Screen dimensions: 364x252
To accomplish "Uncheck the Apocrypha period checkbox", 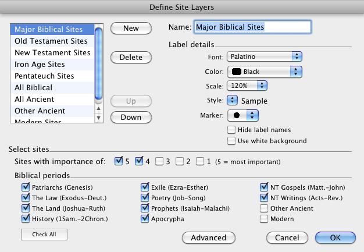I will click(145, 219).
